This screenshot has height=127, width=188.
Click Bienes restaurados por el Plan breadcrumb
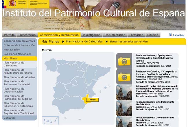coord(128,41)
